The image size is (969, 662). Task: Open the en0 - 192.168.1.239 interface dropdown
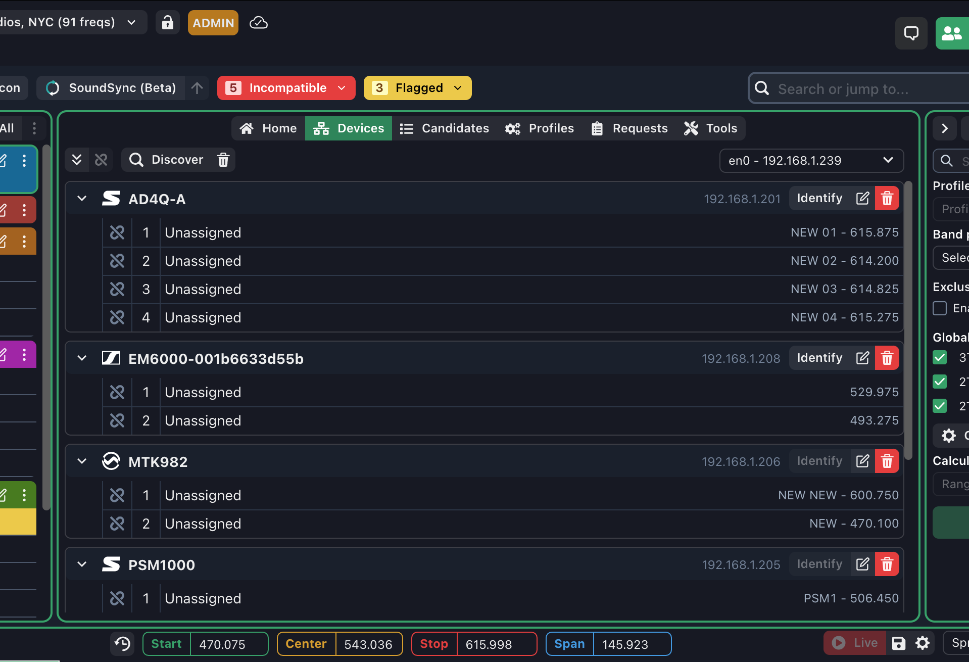[811, 161]
